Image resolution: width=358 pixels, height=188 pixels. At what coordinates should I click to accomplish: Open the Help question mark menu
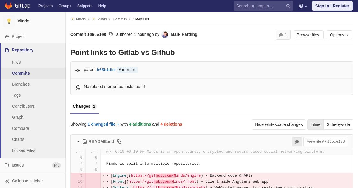[303, 6]
